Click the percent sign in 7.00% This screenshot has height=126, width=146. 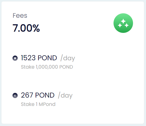(x=36, y=28)
